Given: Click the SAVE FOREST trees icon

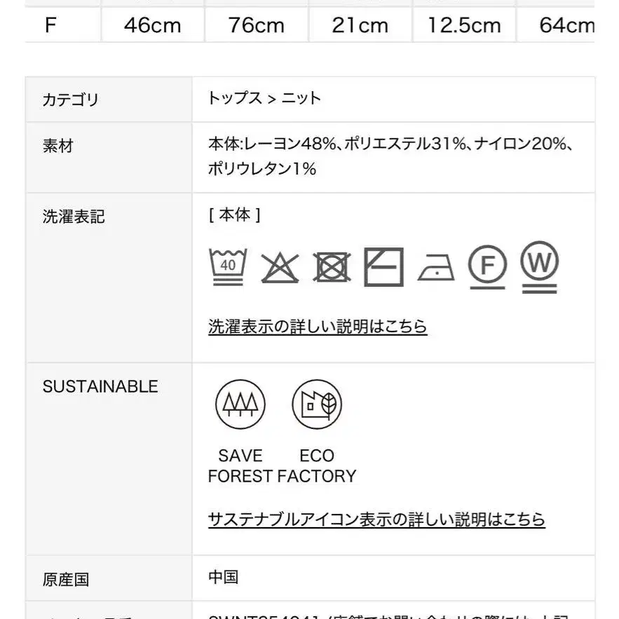Looking at the screenshot, I should (x=240, y=404).
